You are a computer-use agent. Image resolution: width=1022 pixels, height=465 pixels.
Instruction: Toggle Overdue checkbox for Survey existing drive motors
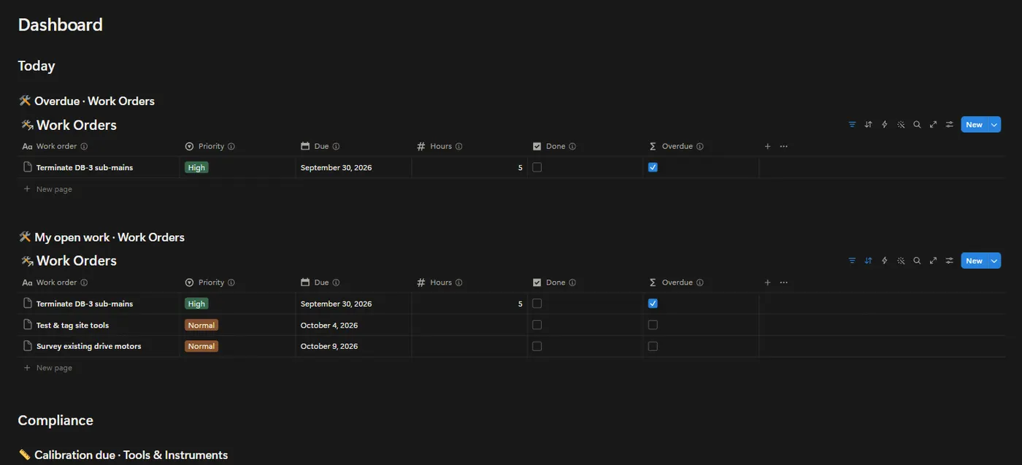tap(653, 346)
